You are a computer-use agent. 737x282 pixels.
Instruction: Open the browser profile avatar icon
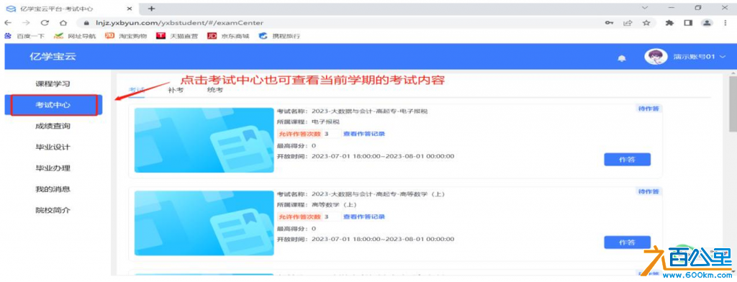707,22
